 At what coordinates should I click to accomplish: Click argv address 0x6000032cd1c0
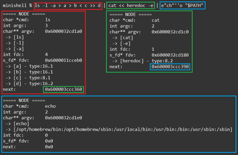point(170,32)
